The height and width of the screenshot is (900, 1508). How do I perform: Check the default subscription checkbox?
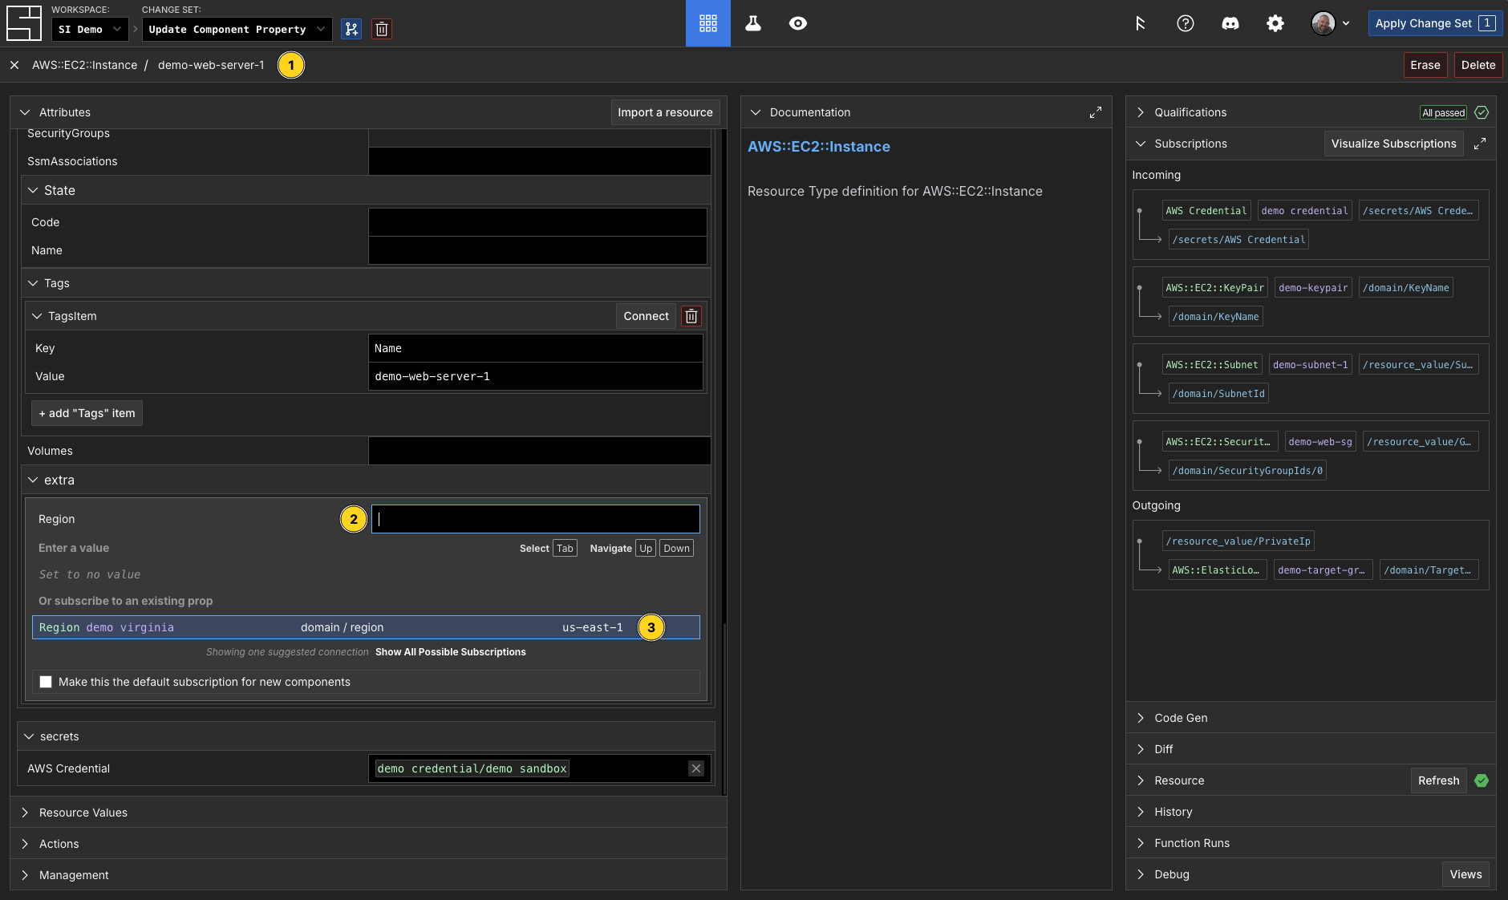click(46, 682)
